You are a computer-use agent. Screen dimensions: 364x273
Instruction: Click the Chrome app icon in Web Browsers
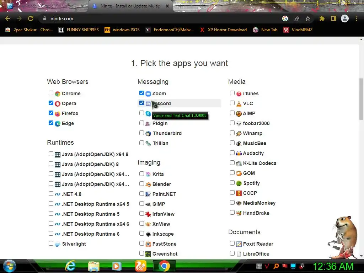[58, 94]
